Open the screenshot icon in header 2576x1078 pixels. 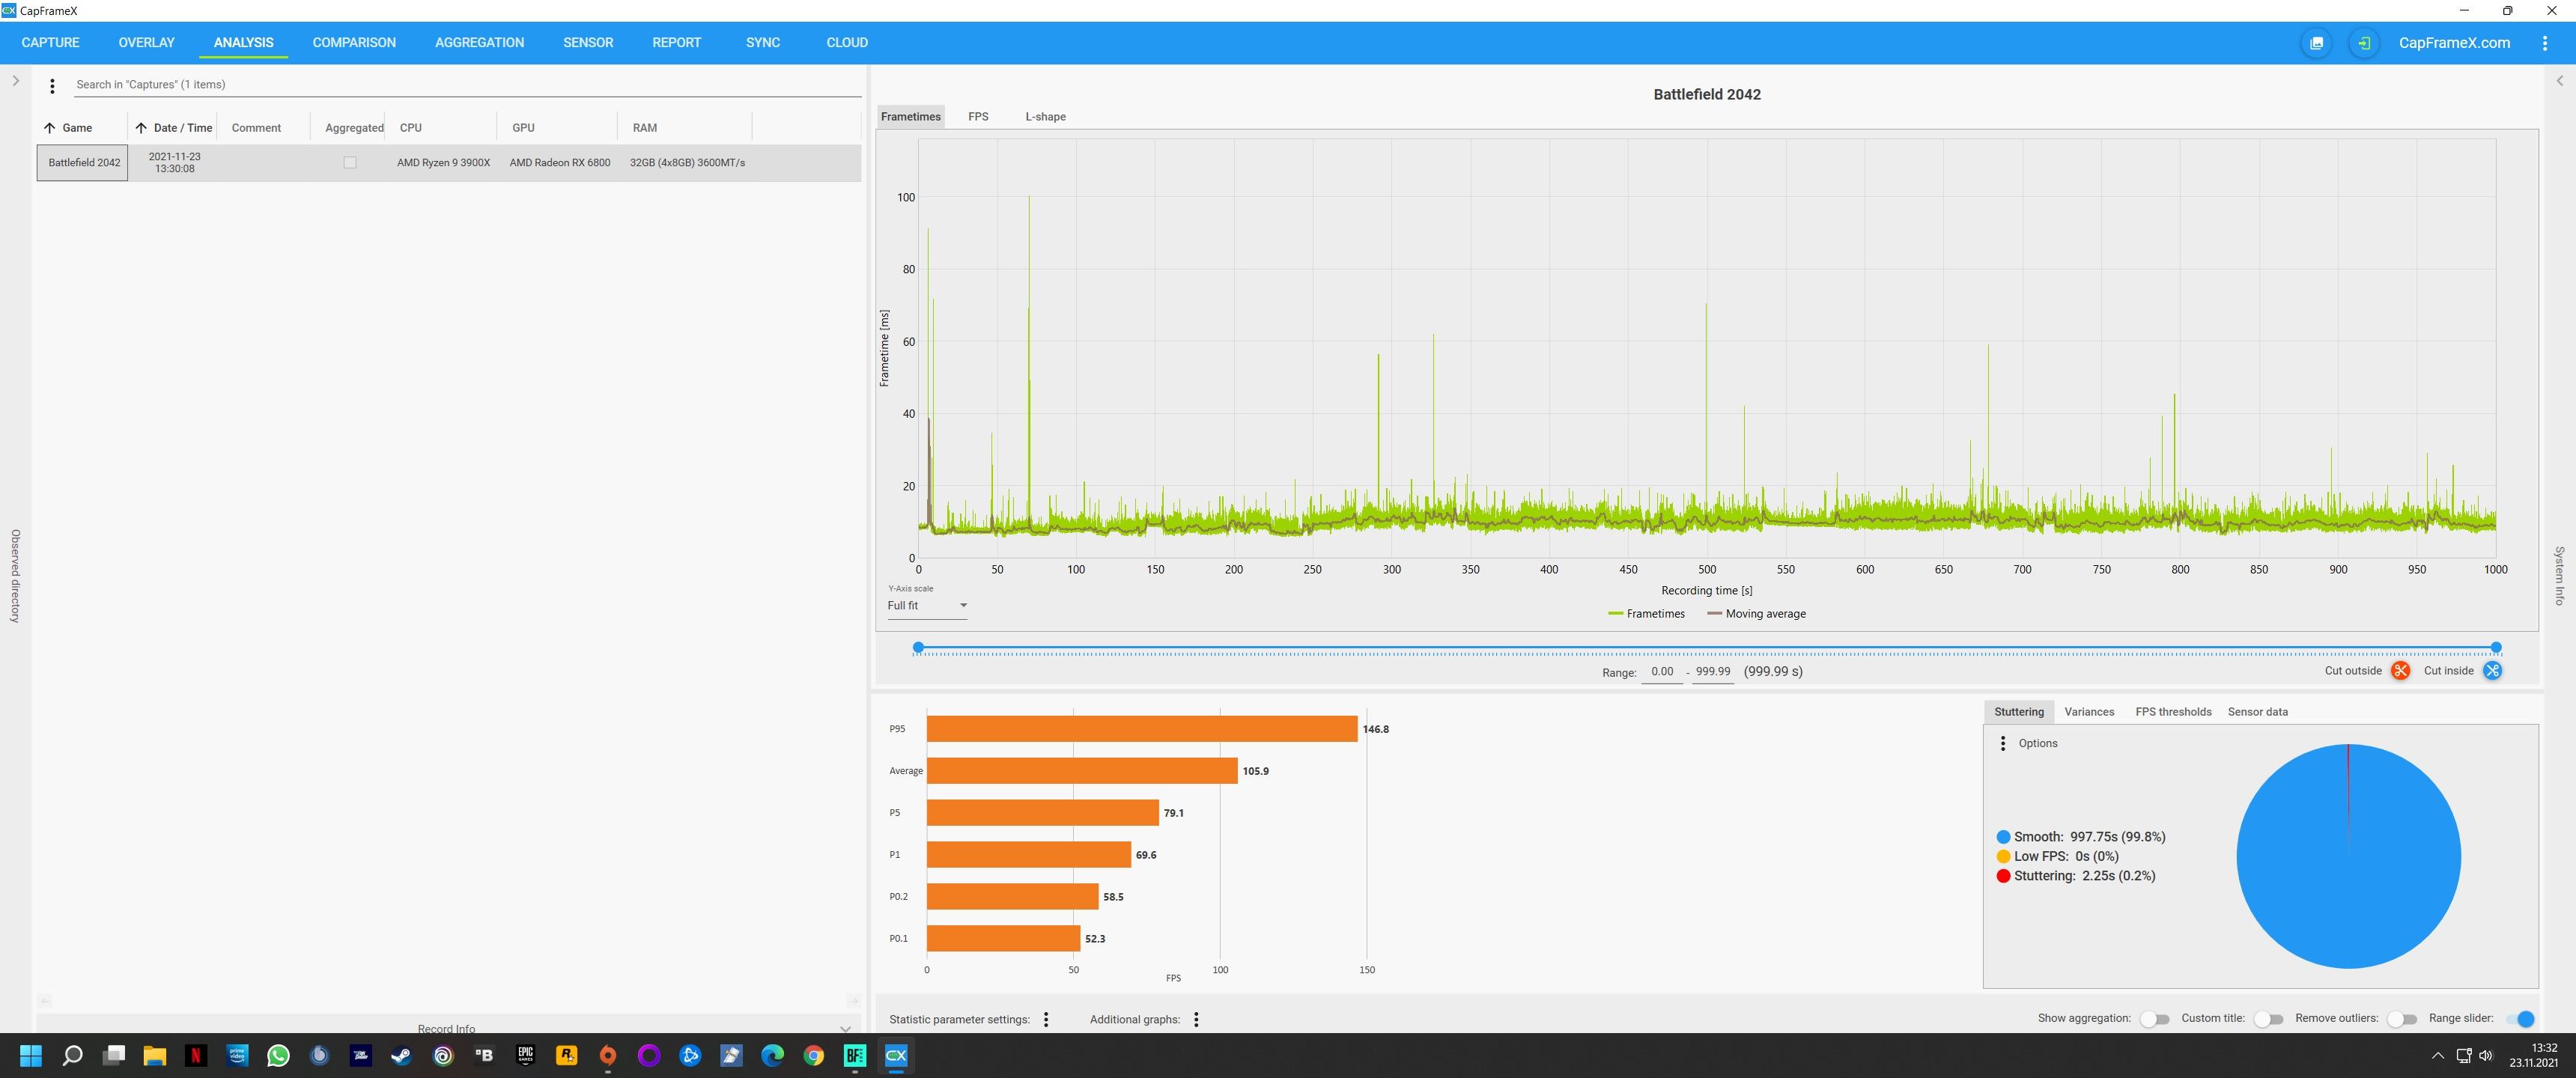(x=2316, y=43)
